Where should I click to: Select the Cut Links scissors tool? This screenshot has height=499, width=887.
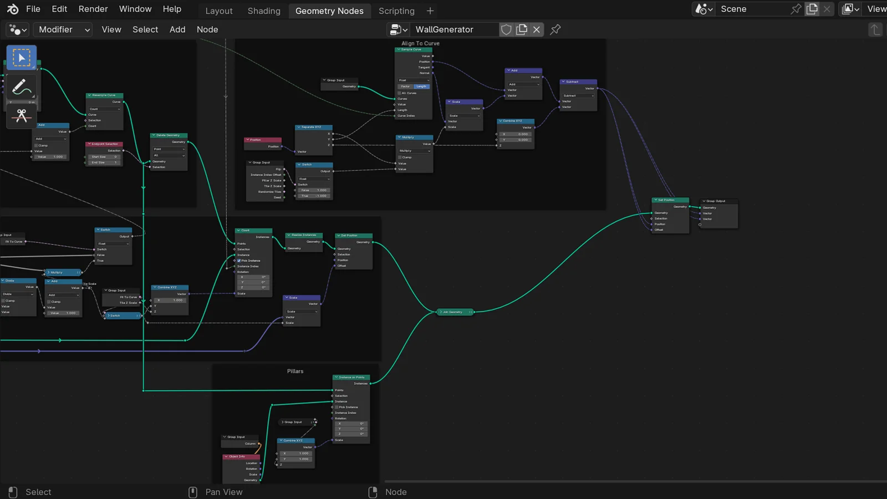[21, 116]
